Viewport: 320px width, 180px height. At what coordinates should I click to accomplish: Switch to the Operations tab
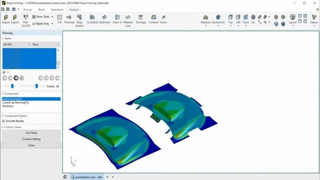coord(57,10)
